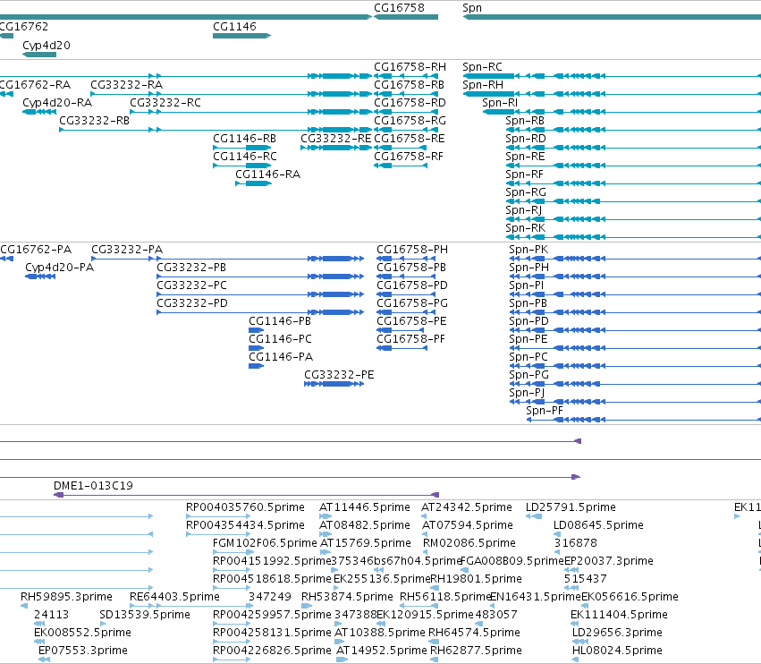
Task: Select the Spn gene label
Action: pyautogui.click(x=472, y=8)
